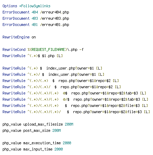Click the -f flag in RewriteCond line

(x=81, y=49)
